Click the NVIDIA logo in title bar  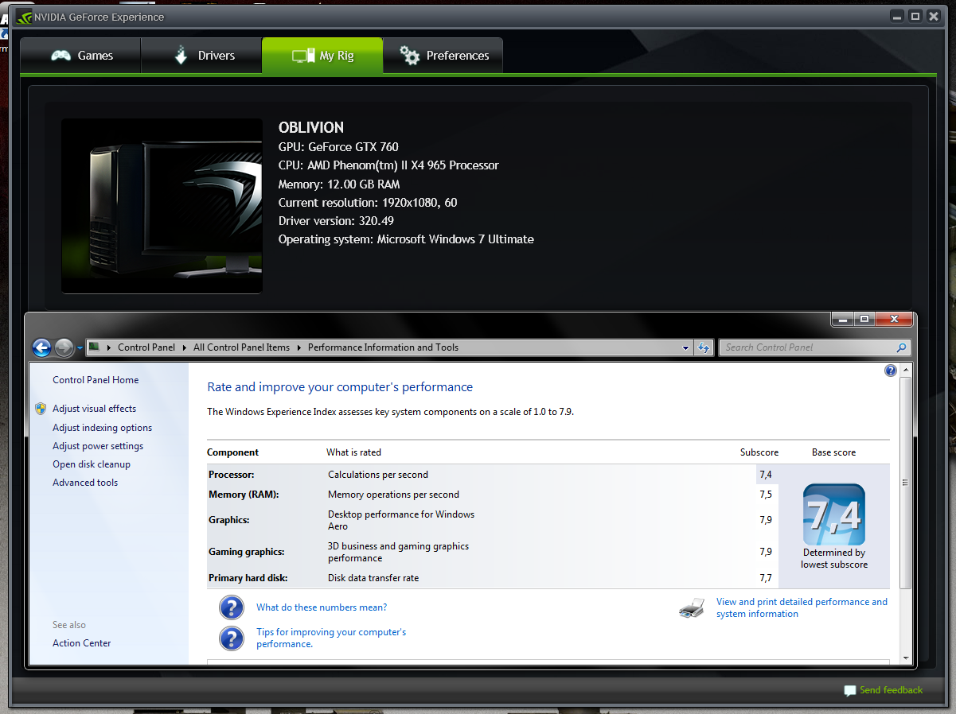coord(24,17)
